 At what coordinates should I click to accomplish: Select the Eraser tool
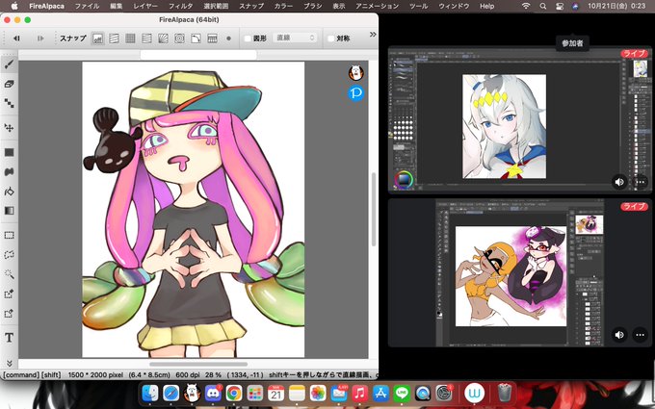tap(10, 84)
